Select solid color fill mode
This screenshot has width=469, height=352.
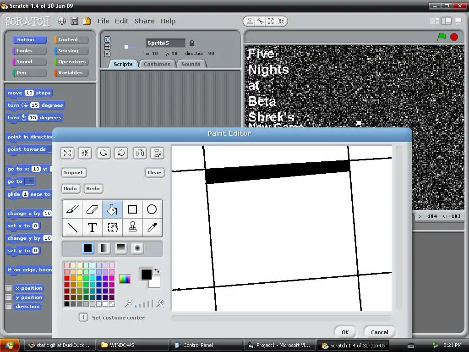[88, 248]
